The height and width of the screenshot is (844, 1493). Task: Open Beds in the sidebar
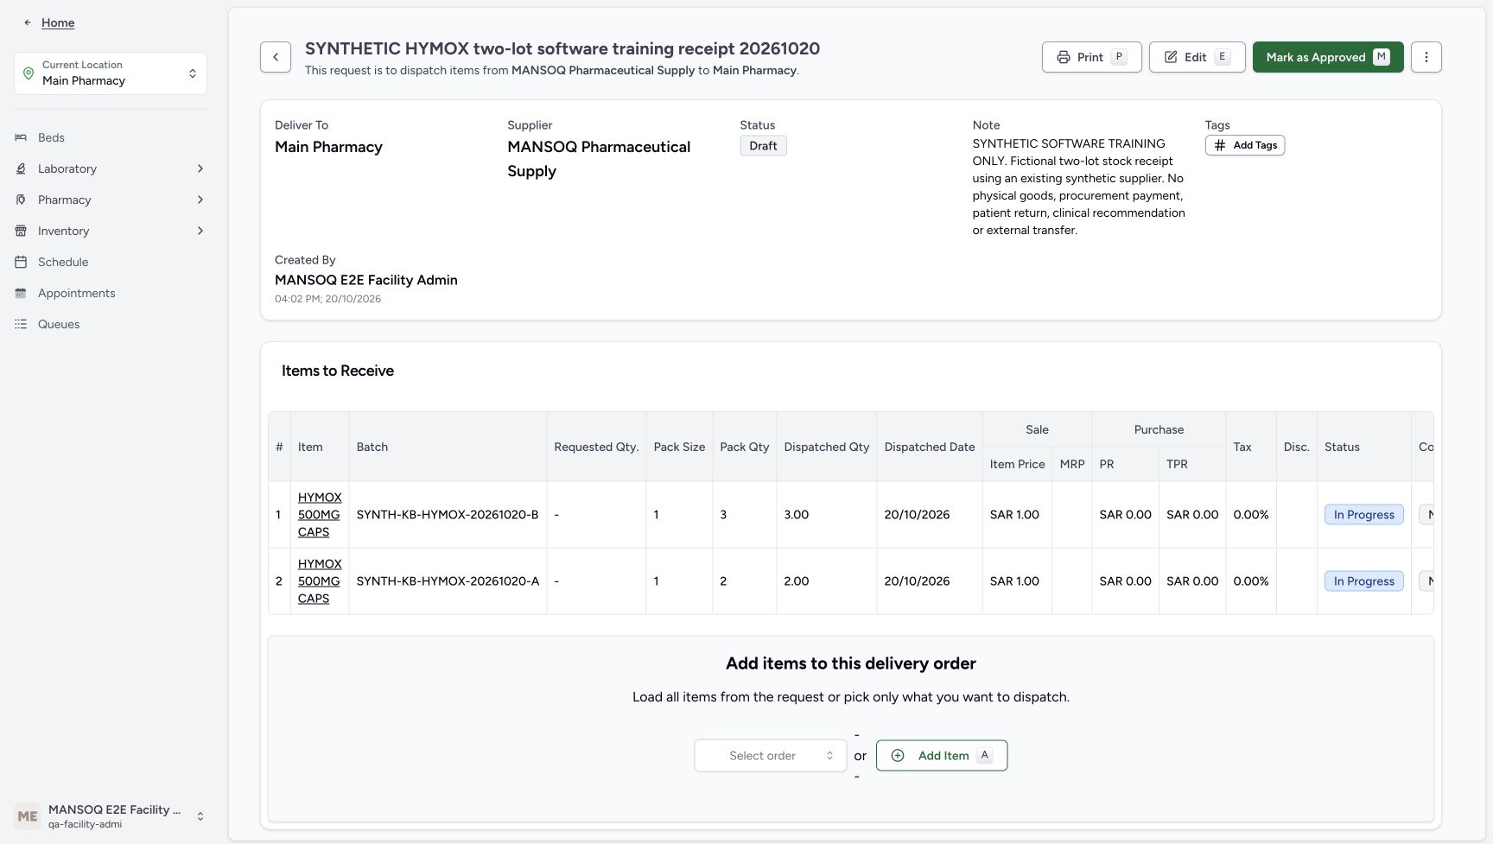tap(111, 137)
